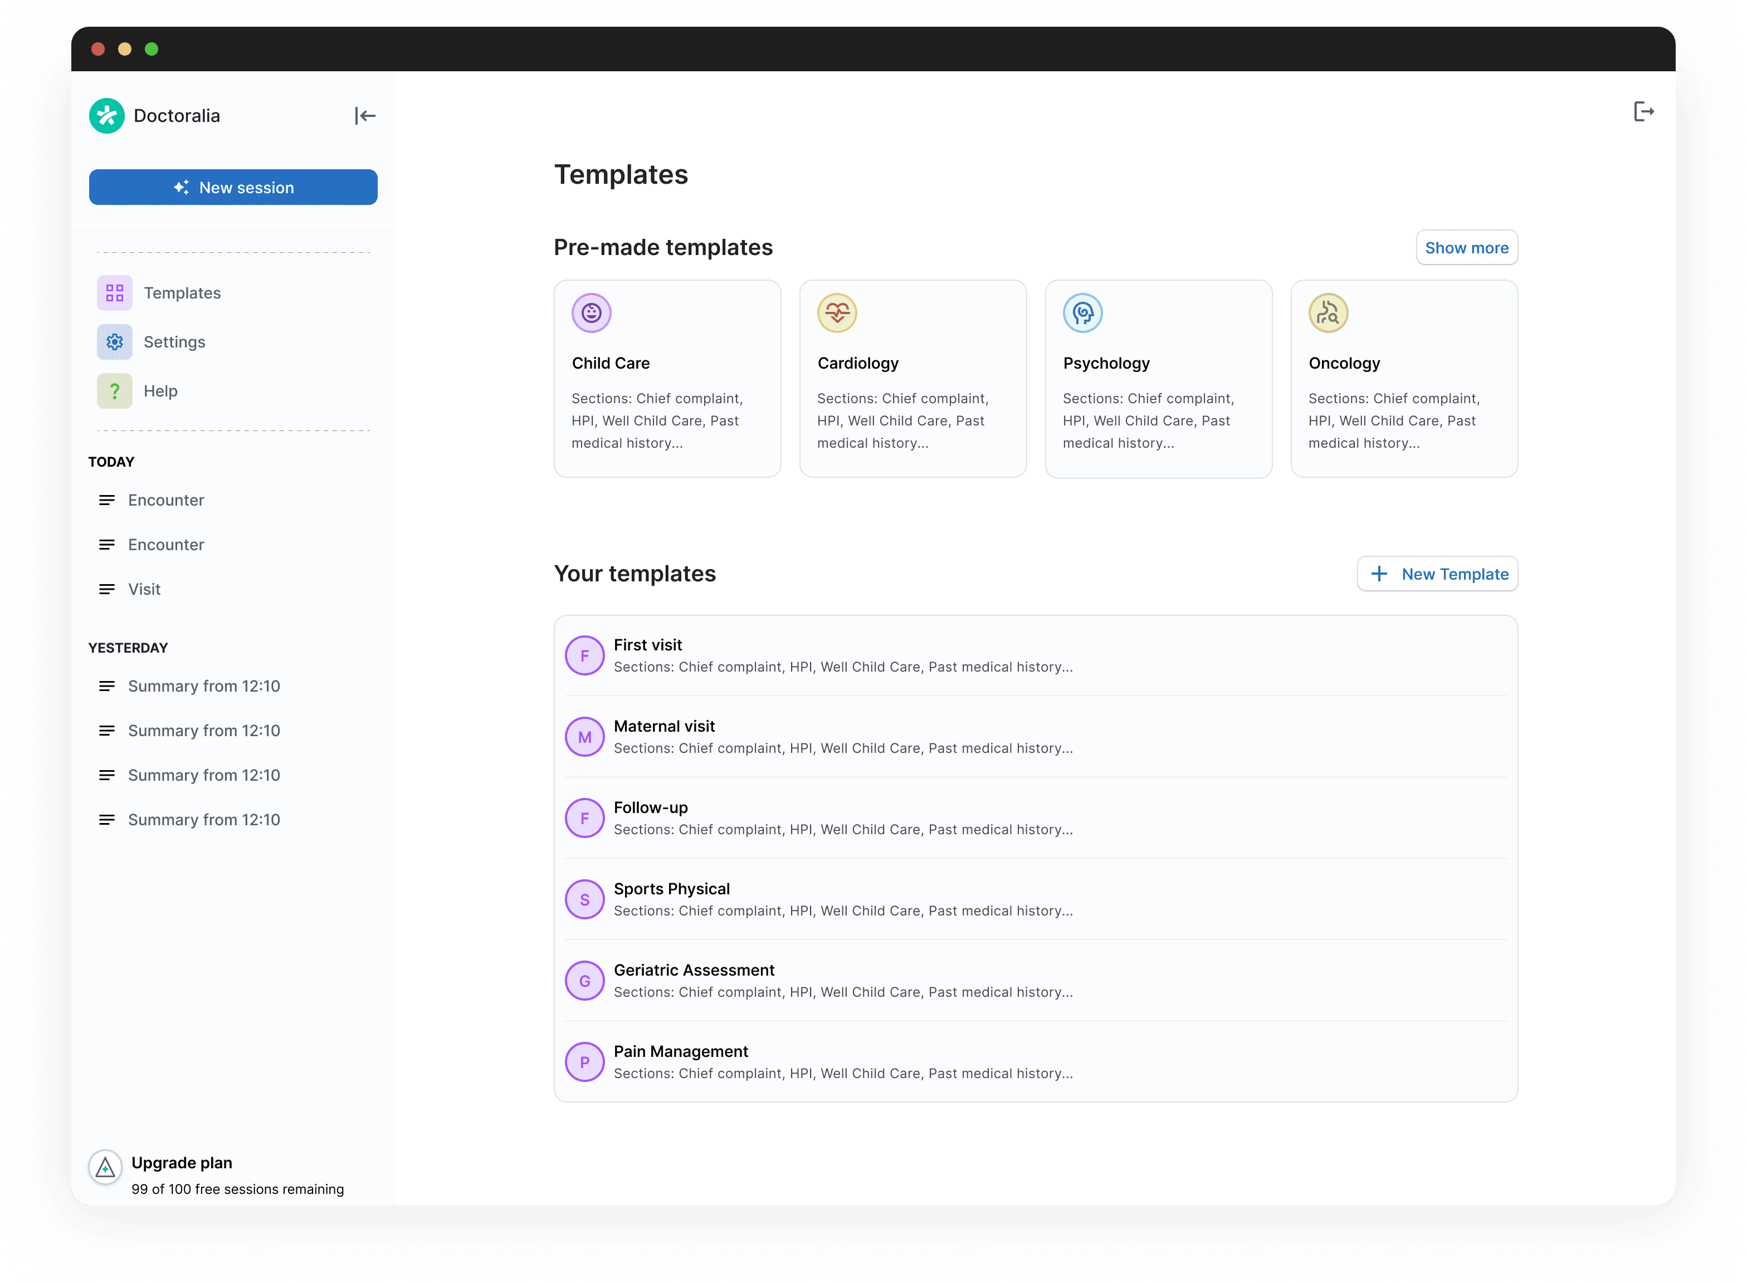Open the Geriatric Assessment G avatar
Image resolution: width=1747 pixels, height=1283 pixels.
(x=585, y=980)
